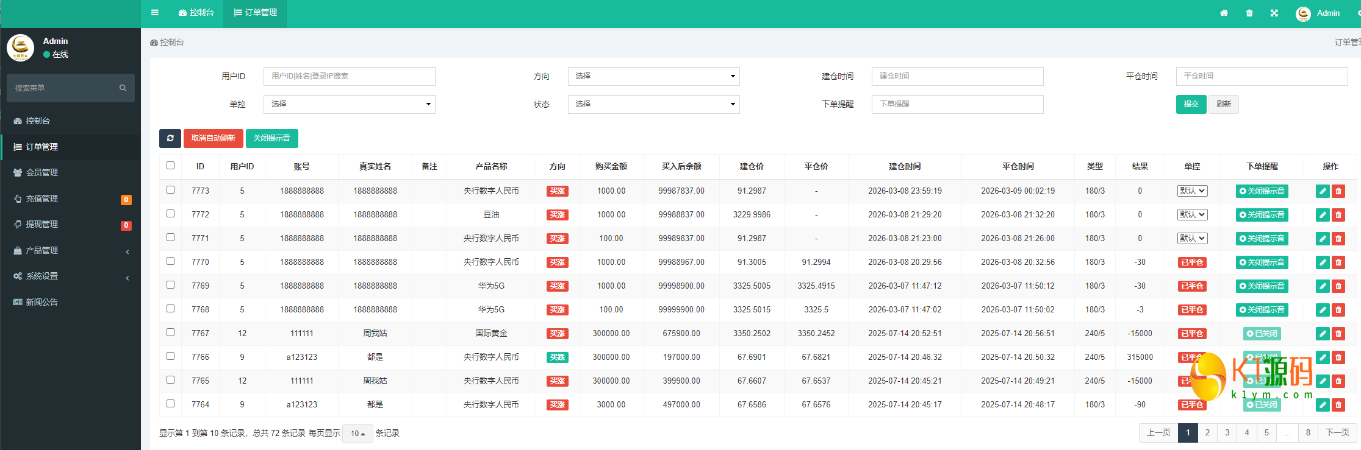This screenshot has width=1361, height=450.
Task: Click the 下一页 pagination button
Action: click(1337, 433)
